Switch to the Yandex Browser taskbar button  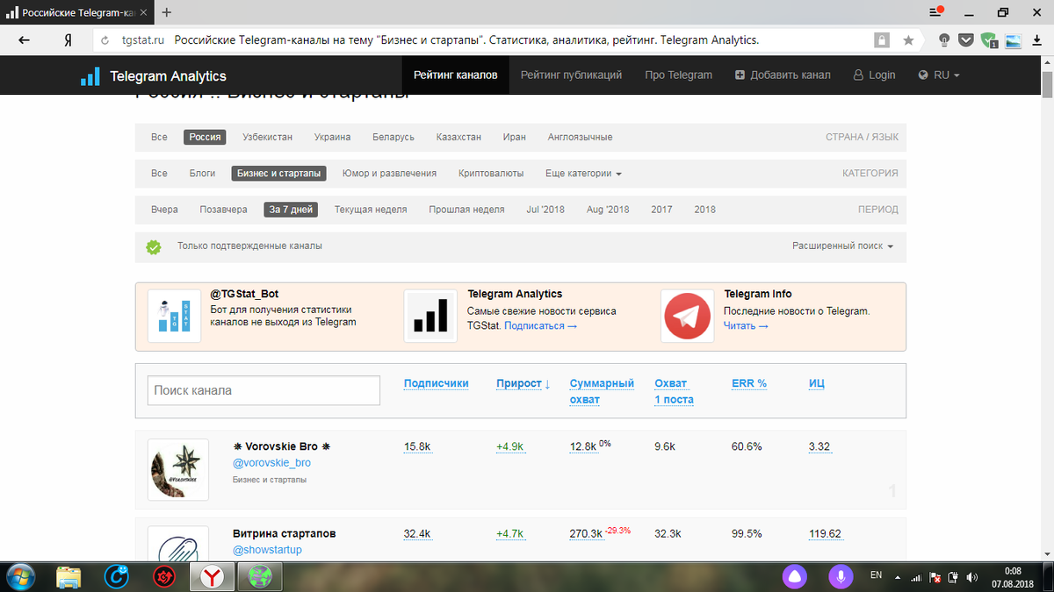pos(213,576)
